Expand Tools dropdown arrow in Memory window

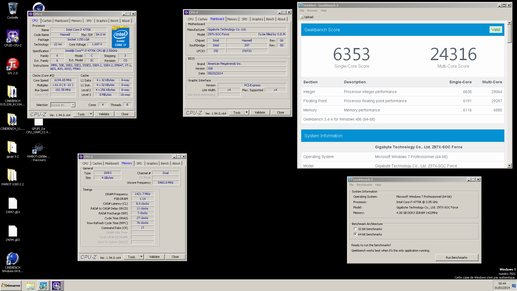tap(141, 257)
